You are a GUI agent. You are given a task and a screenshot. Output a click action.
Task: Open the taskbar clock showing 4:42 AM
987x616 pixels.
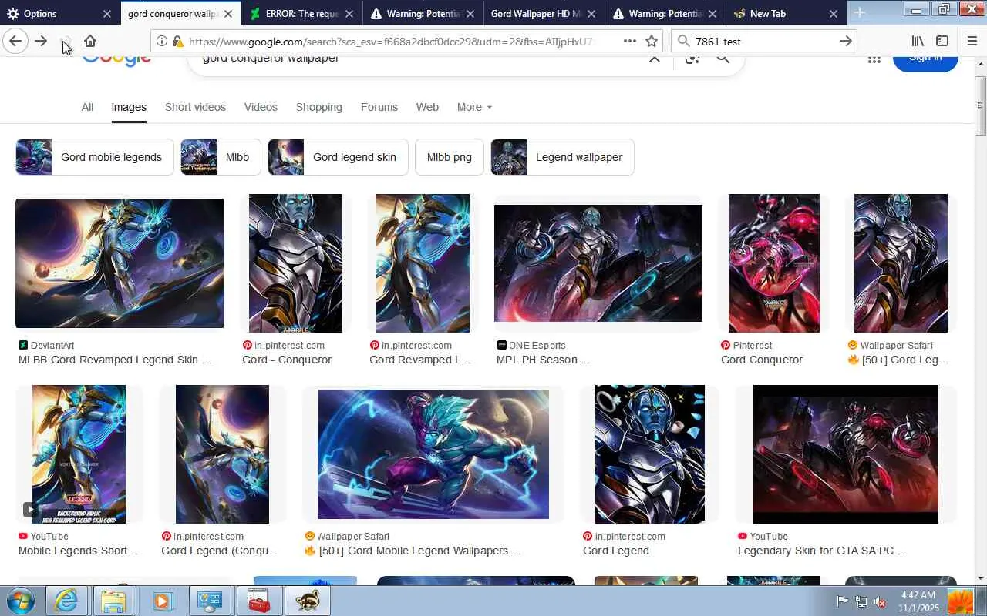(x=918, y=601)
